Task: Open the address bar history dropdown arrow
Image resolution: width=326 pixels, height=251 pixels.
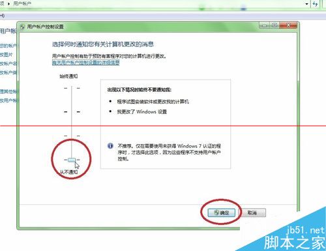Action: click(x=307, y=4)
